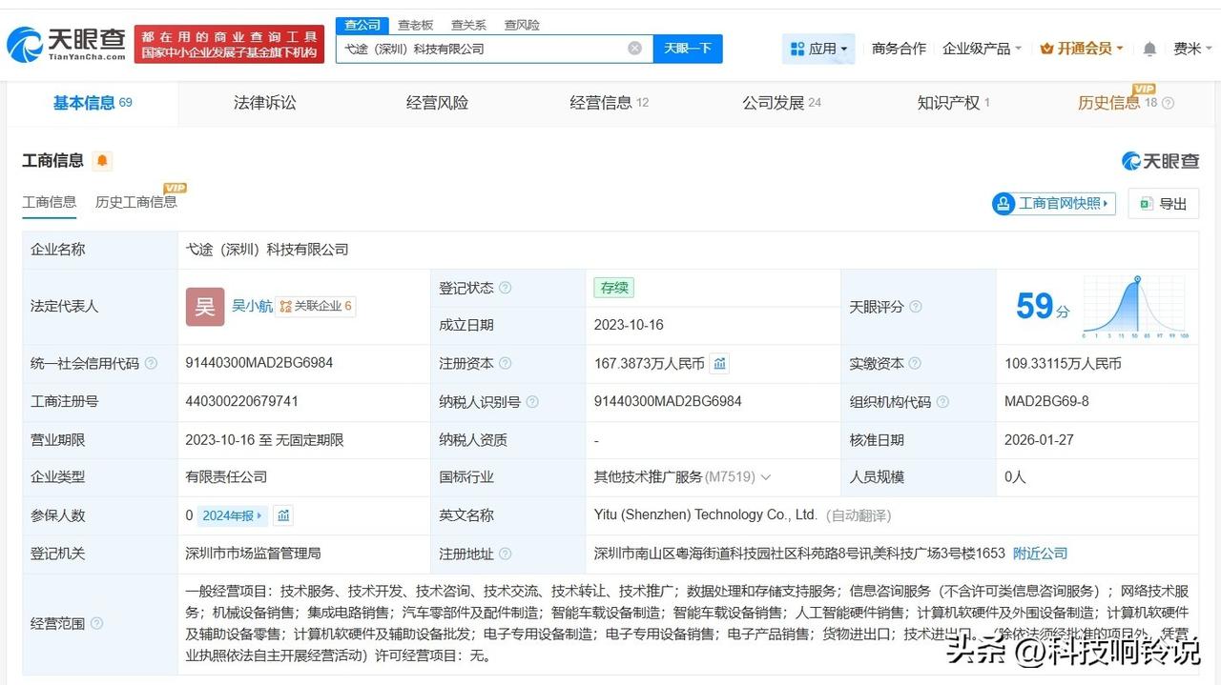Open the 企业级产品 dropdown
Viewport: 1221px width, 685px height.
(982, 49)
